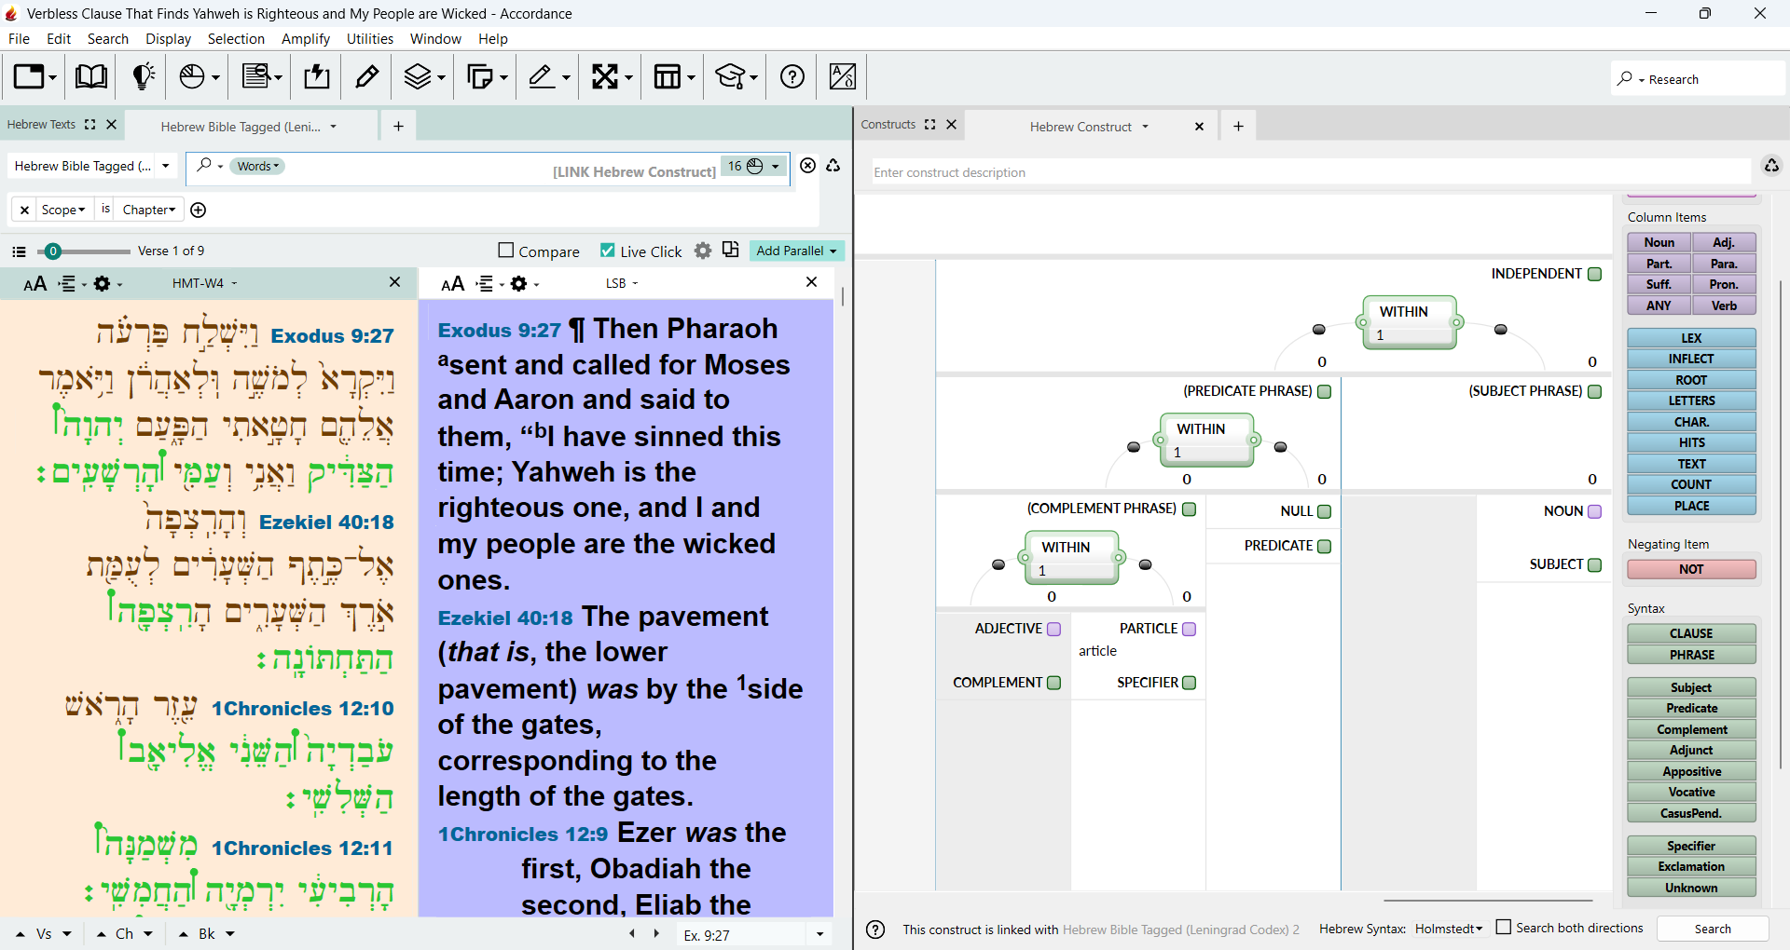Screen dimensions: 1790x950
Task: Expand the Add Parallel dropdown
Action: (796, 251)
